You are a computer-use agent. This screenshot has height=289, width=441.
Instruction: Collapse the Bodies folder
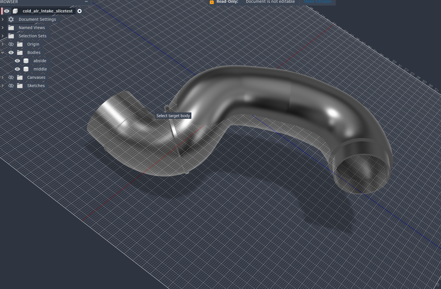point(2,52)
